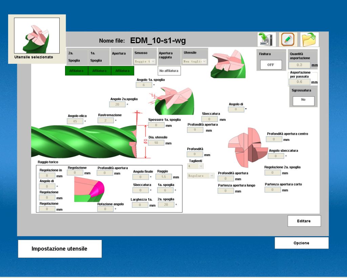Click the file name EDM_10-s1-wg

[158, 41]
